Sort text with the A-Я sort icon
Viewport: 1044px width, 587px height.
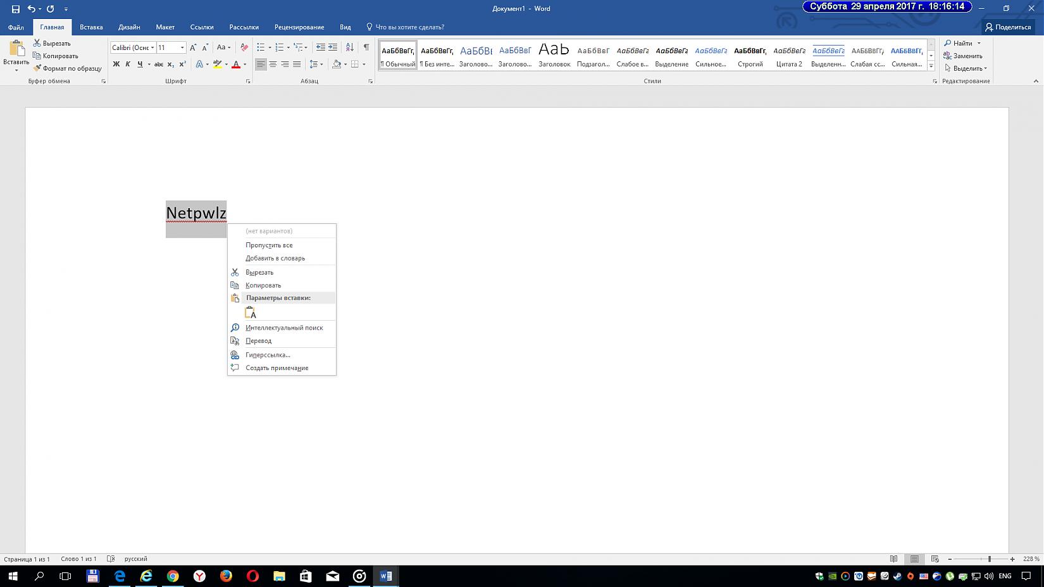tap(349, 47)
